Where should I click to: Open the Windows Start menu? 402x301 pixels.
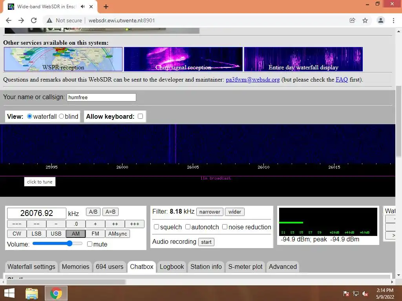point(9,293)
